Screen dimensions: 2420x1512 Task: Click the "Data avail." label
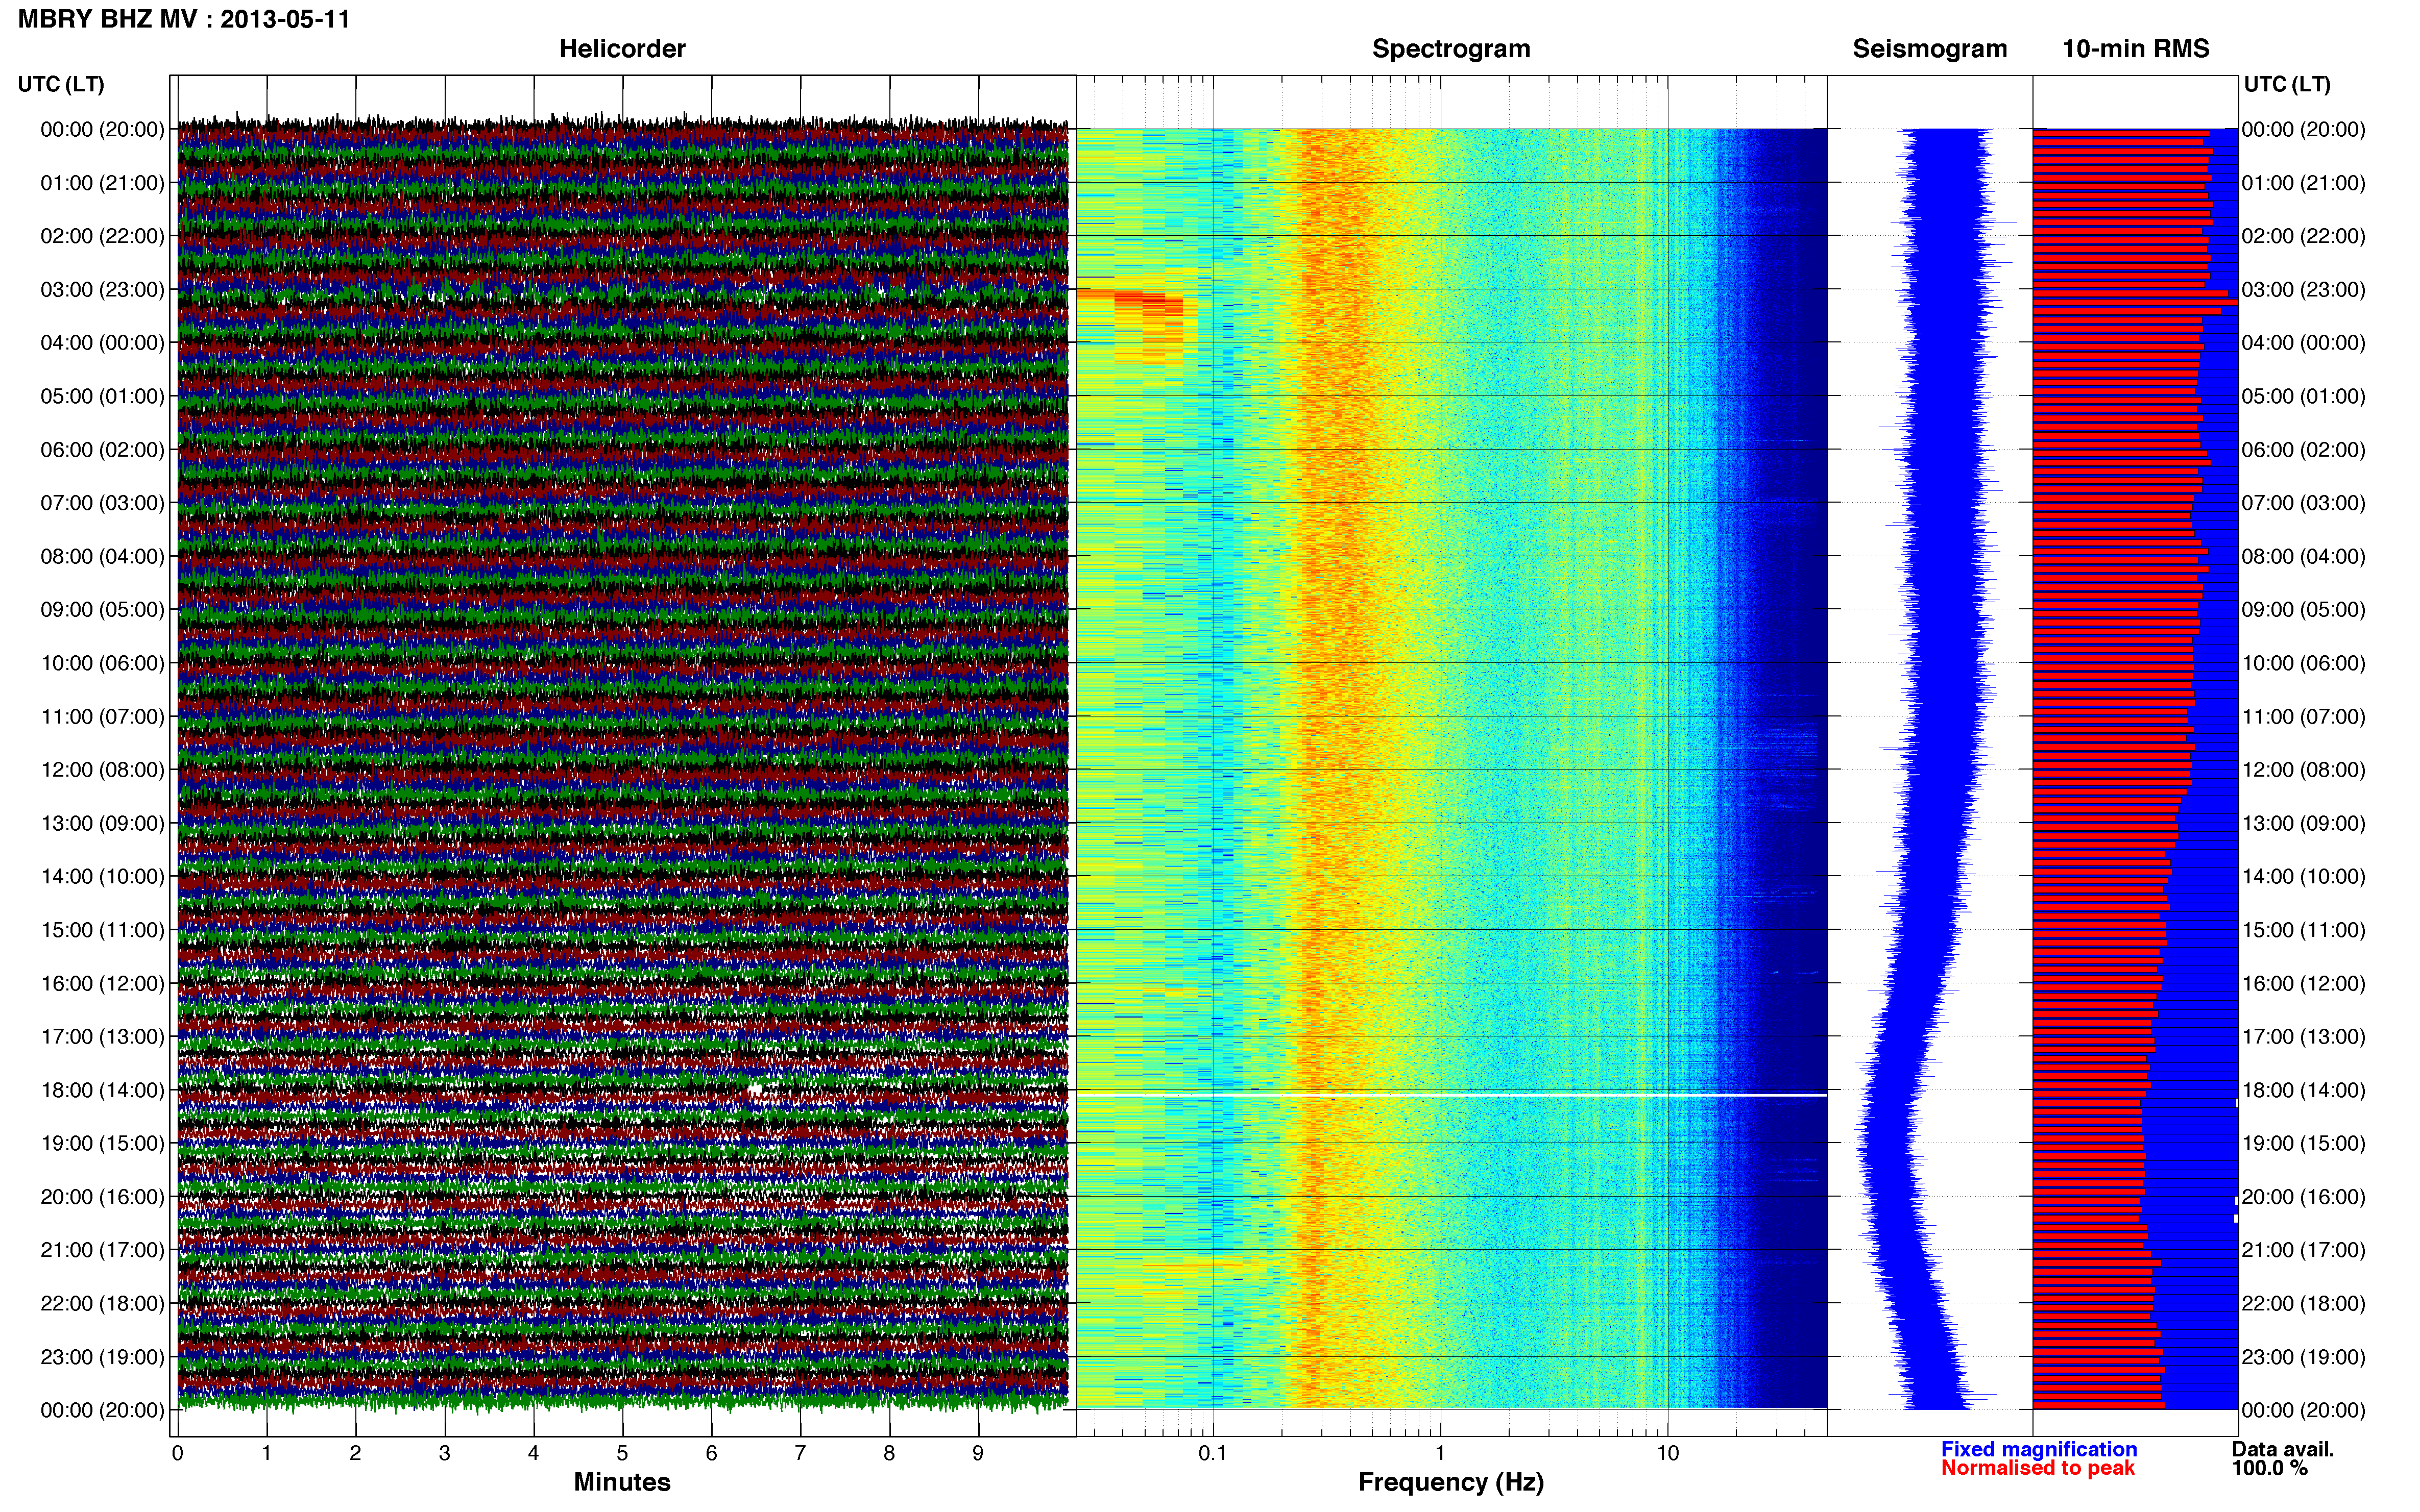[x=2283, y=1449]
